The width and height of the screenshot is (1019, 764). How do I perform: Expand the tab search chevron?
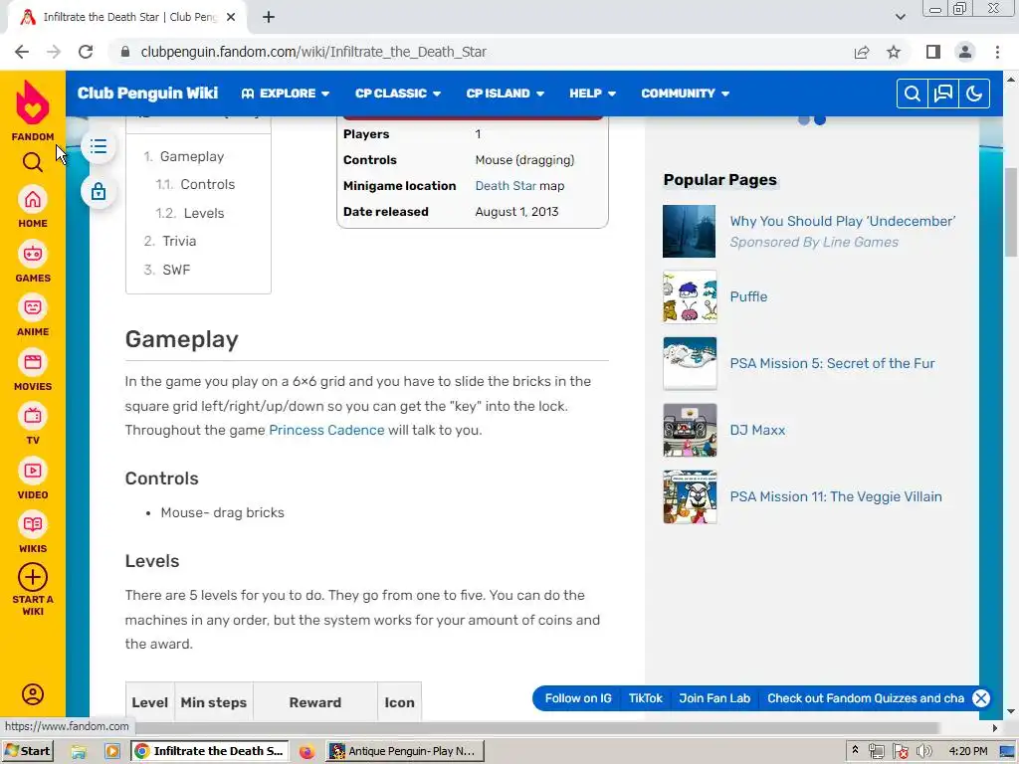900,17
